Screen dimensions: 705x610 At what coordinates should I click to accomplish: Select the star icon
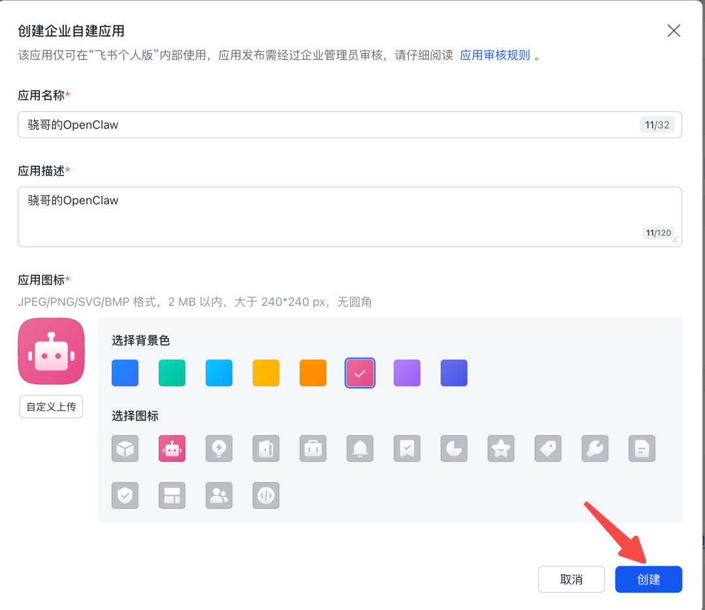tap(501, 448)
